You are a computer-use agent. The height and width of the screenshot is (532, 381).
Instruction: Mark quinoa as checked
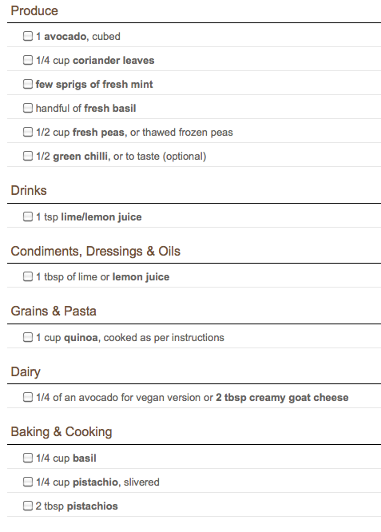pos(28,337)
